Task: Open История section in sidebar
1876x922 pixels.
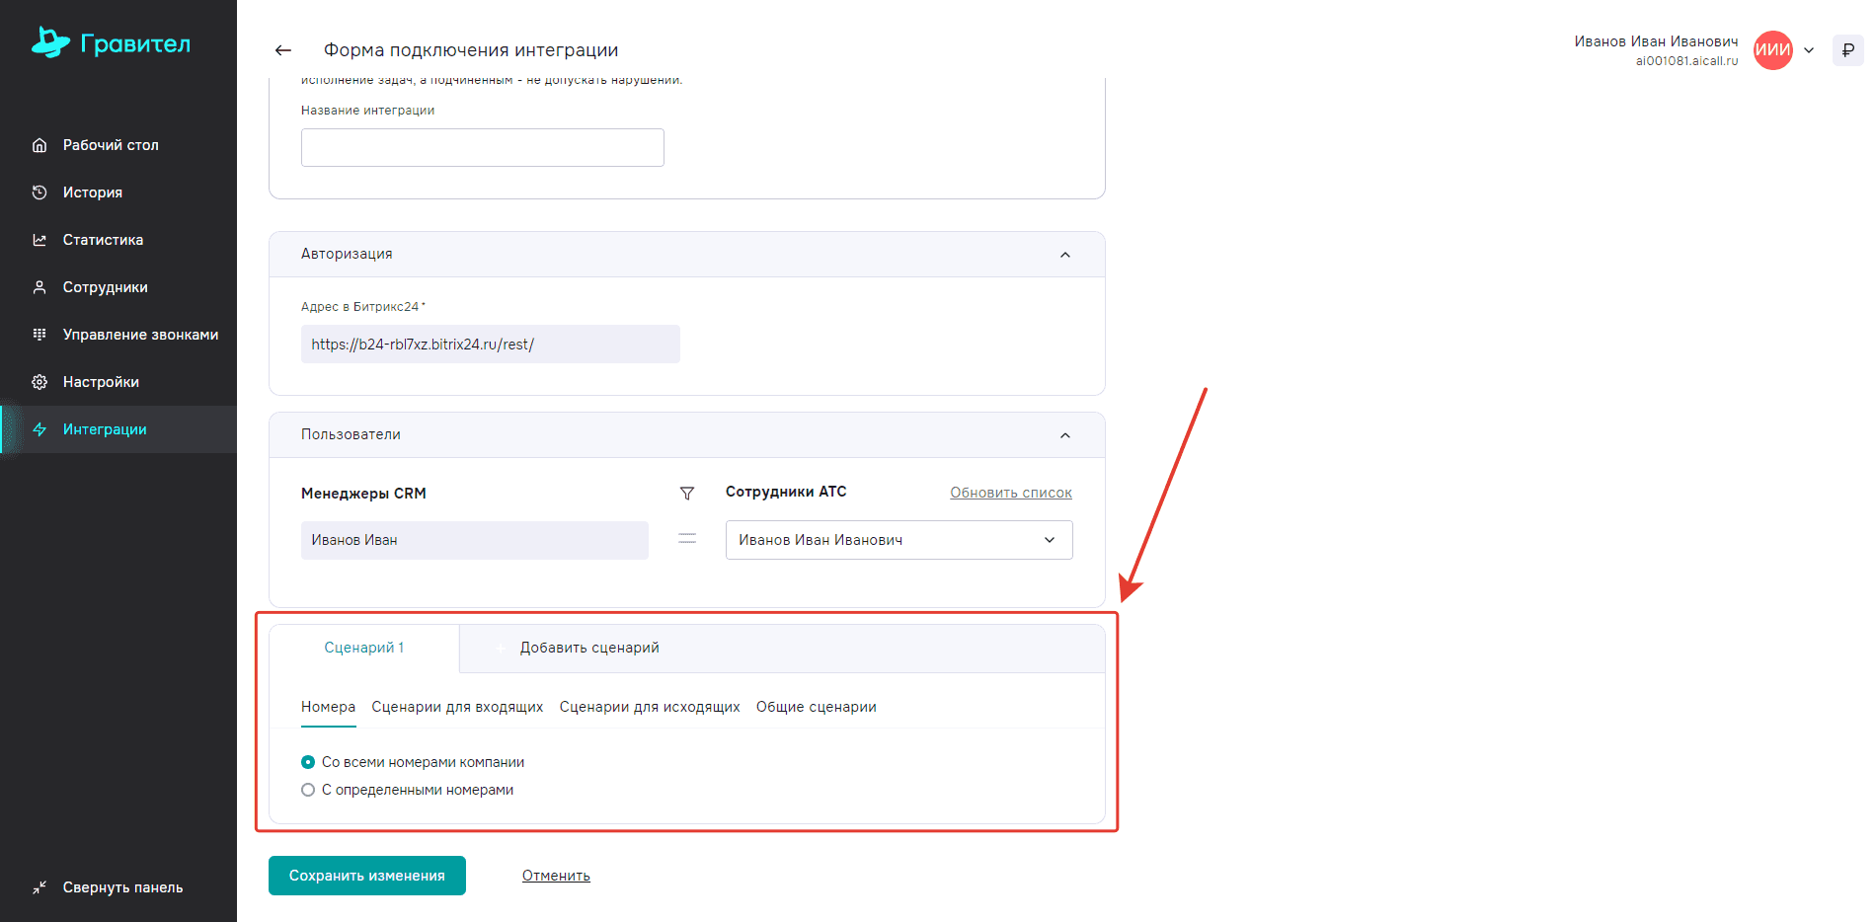Action: coord(92,192)
